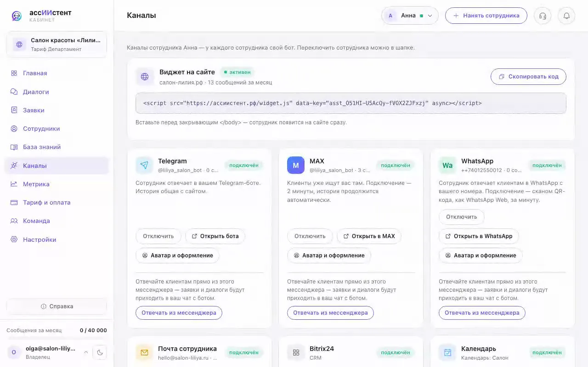Image resolution: width=588 pixels, height=367 pixels.
Task: Open Тариф и оплата section
Action: point(57,202)
